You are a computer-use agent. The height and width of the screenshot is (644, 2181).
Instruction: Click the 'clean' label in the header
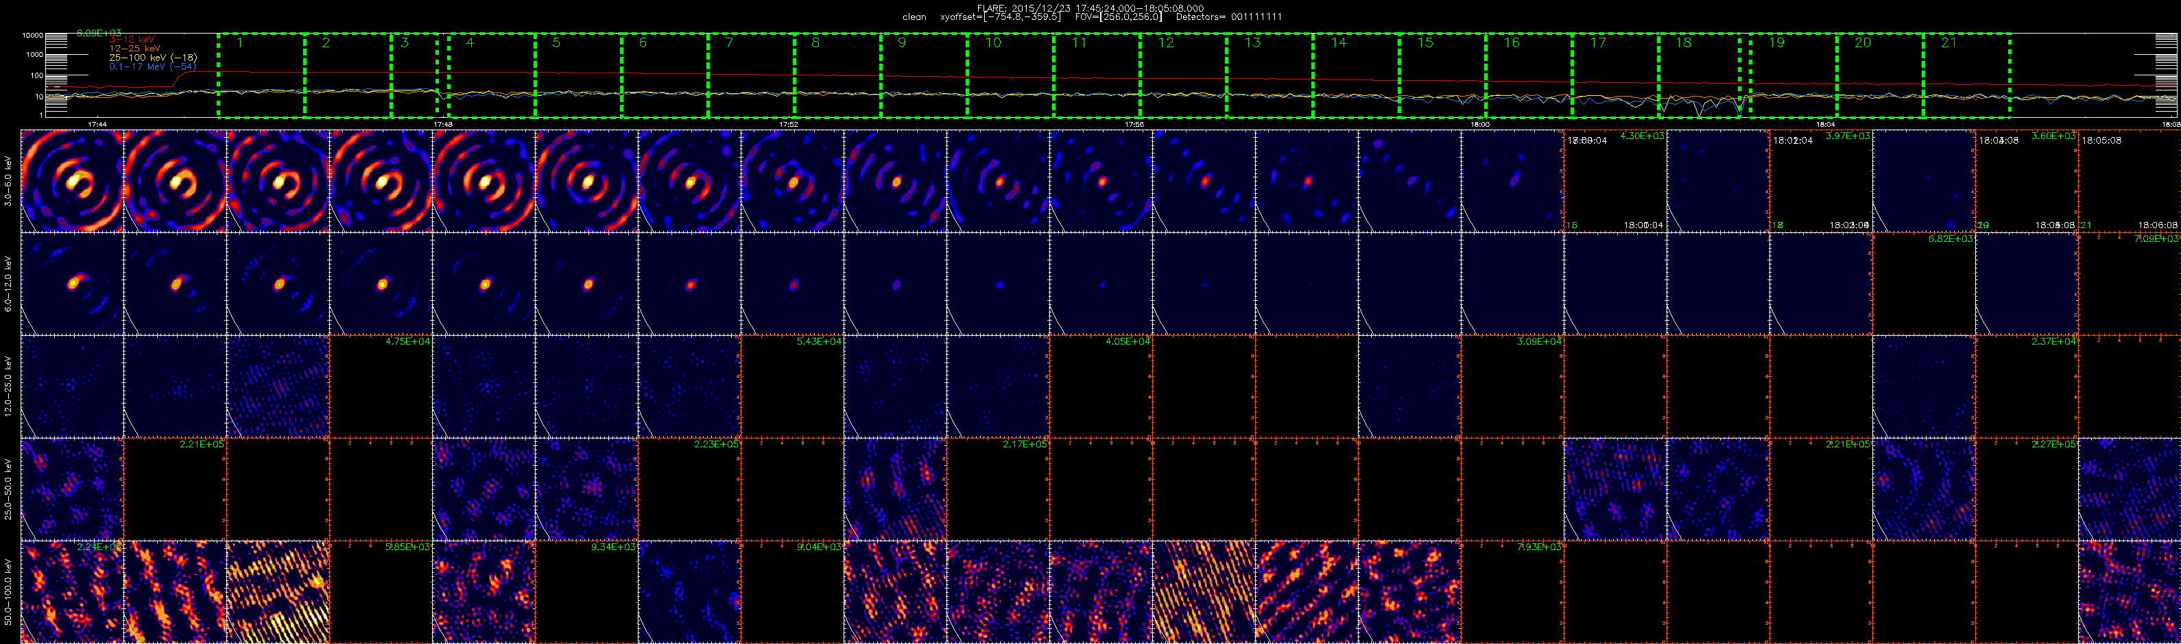click(914, 17)
